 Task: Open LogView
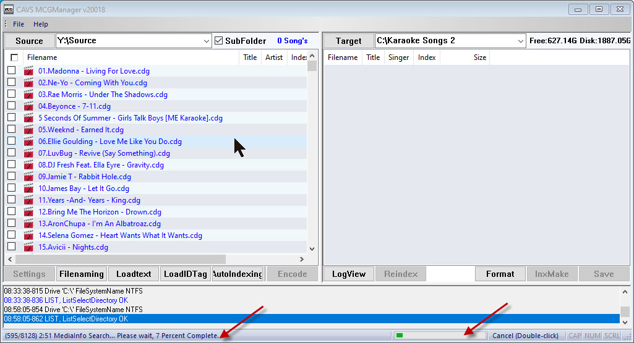[x=348, y=274]
